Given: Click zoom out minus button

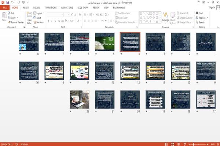Looking at the screenshot, I should 189,144.
